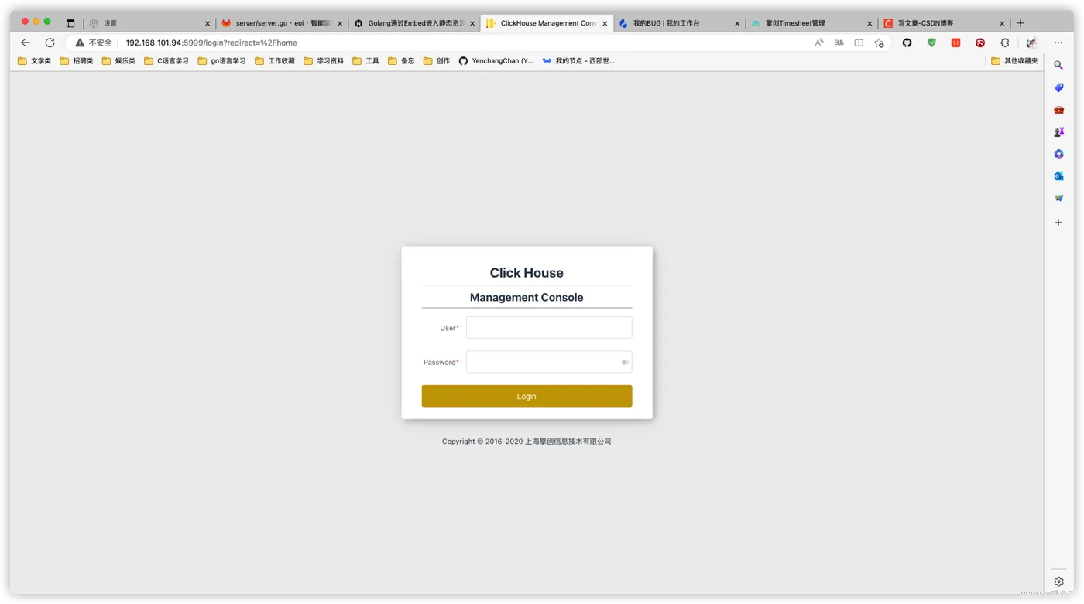Switch to 擎创Timesheet管理 tab

(811, 23)
